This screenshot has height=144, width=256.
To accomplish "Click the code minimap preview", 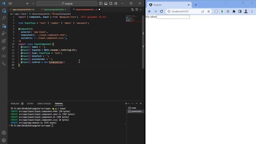I will tap(134, 19).
